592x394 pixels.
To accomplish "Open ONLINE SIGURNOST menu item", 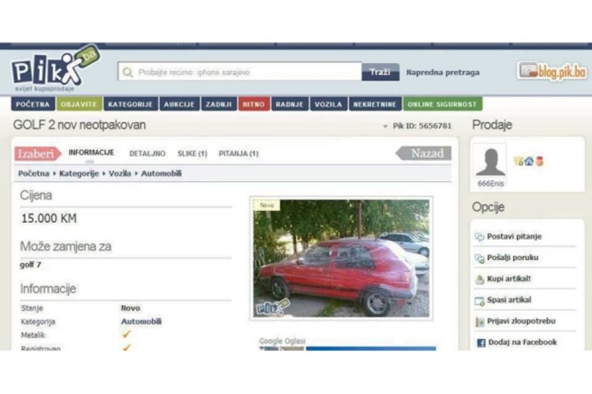I will 443,104.
